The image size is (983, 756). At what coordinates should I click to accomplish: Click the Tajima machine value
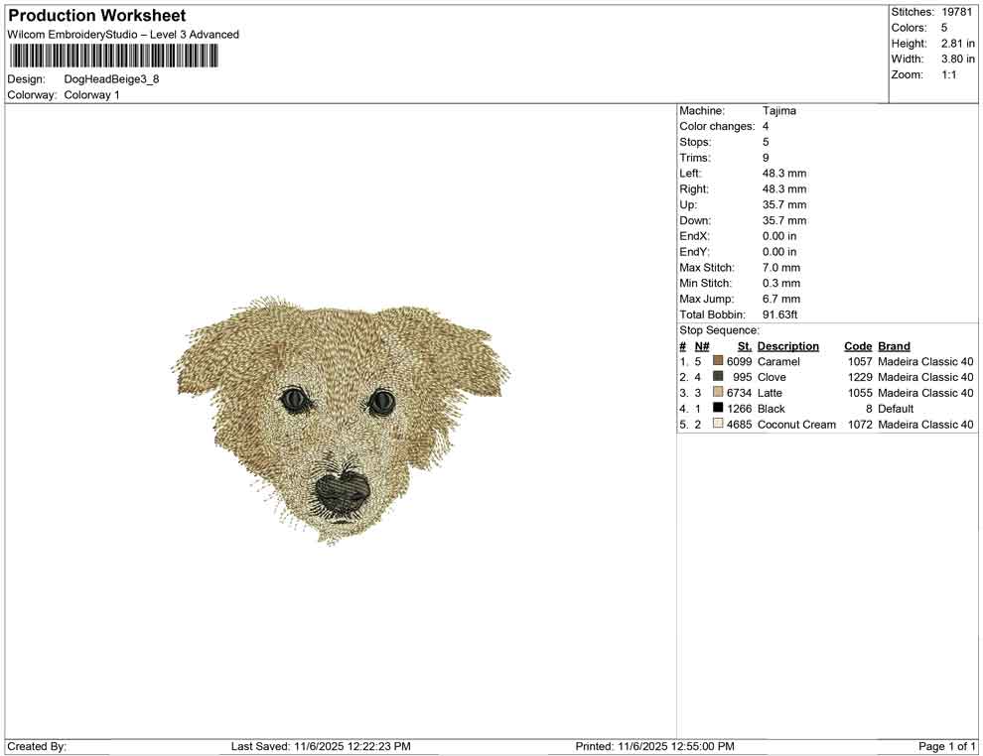(779, 111)
